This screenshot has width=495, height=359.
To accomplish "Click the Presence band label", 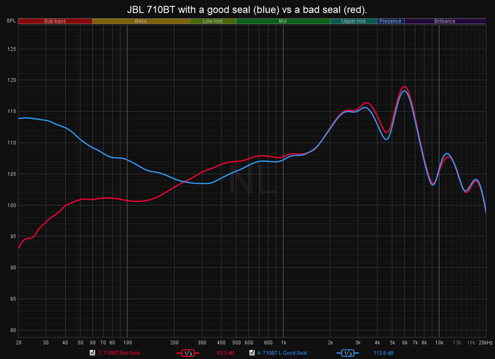I will pyautogui.click(x=390, y=21).
